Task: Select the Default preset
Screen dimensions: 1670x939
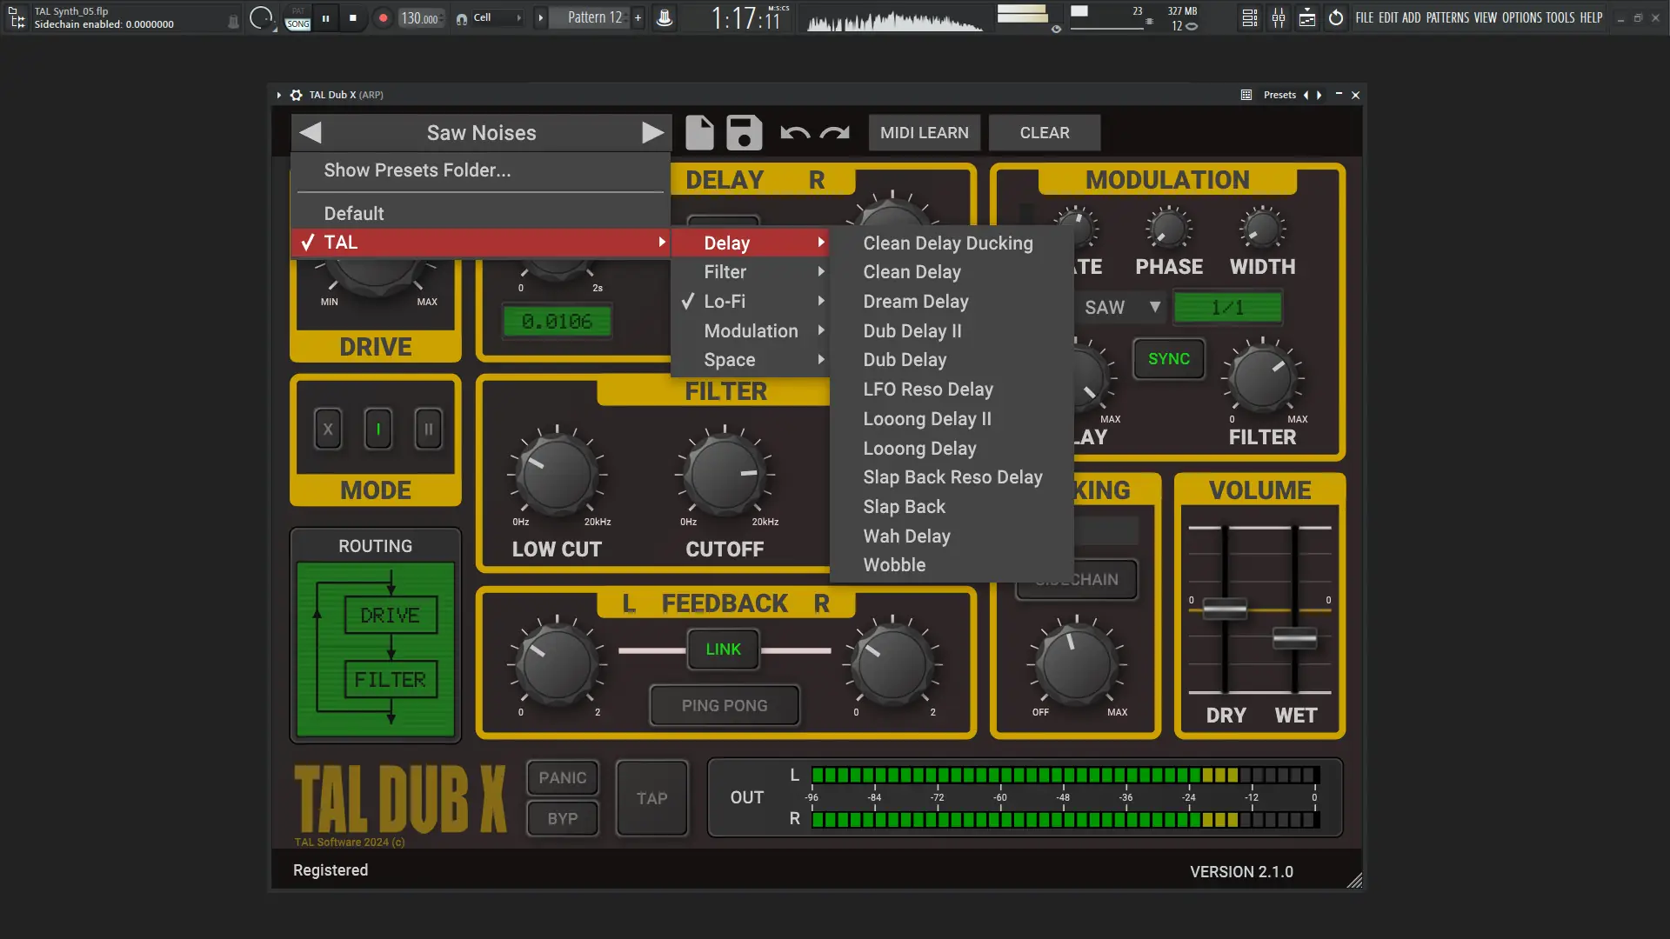Action: point(481,213)
